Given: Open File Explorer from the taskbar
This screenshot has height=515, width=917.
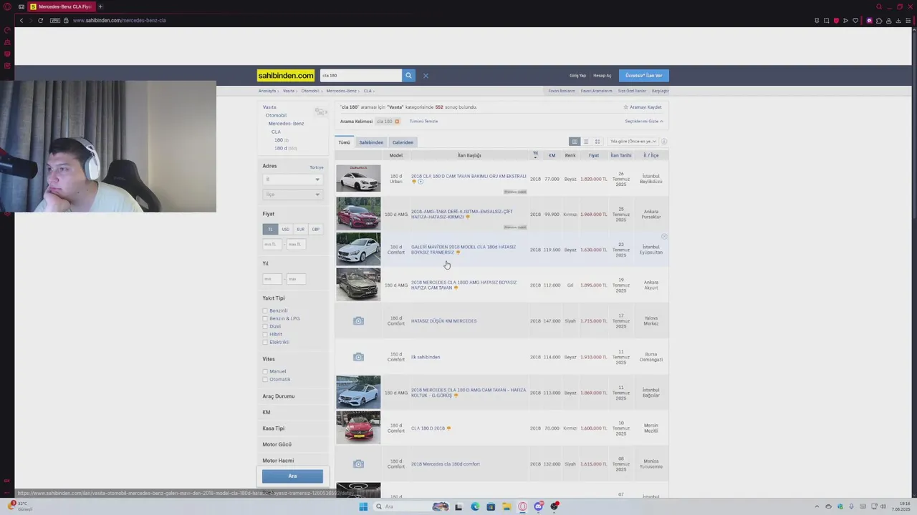Looking at the screenshot, I should click(506, 506).
